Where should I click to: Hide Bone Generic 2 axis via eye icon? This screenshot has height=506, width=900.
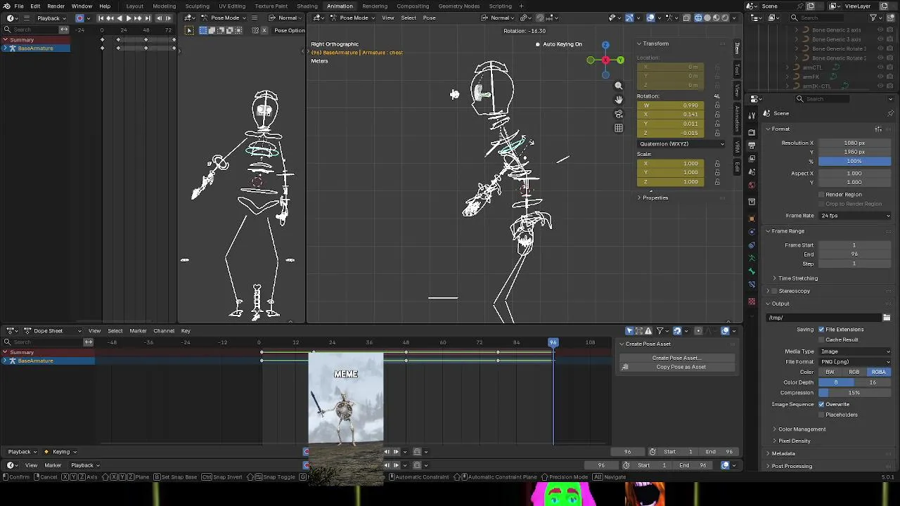[880, 30]
